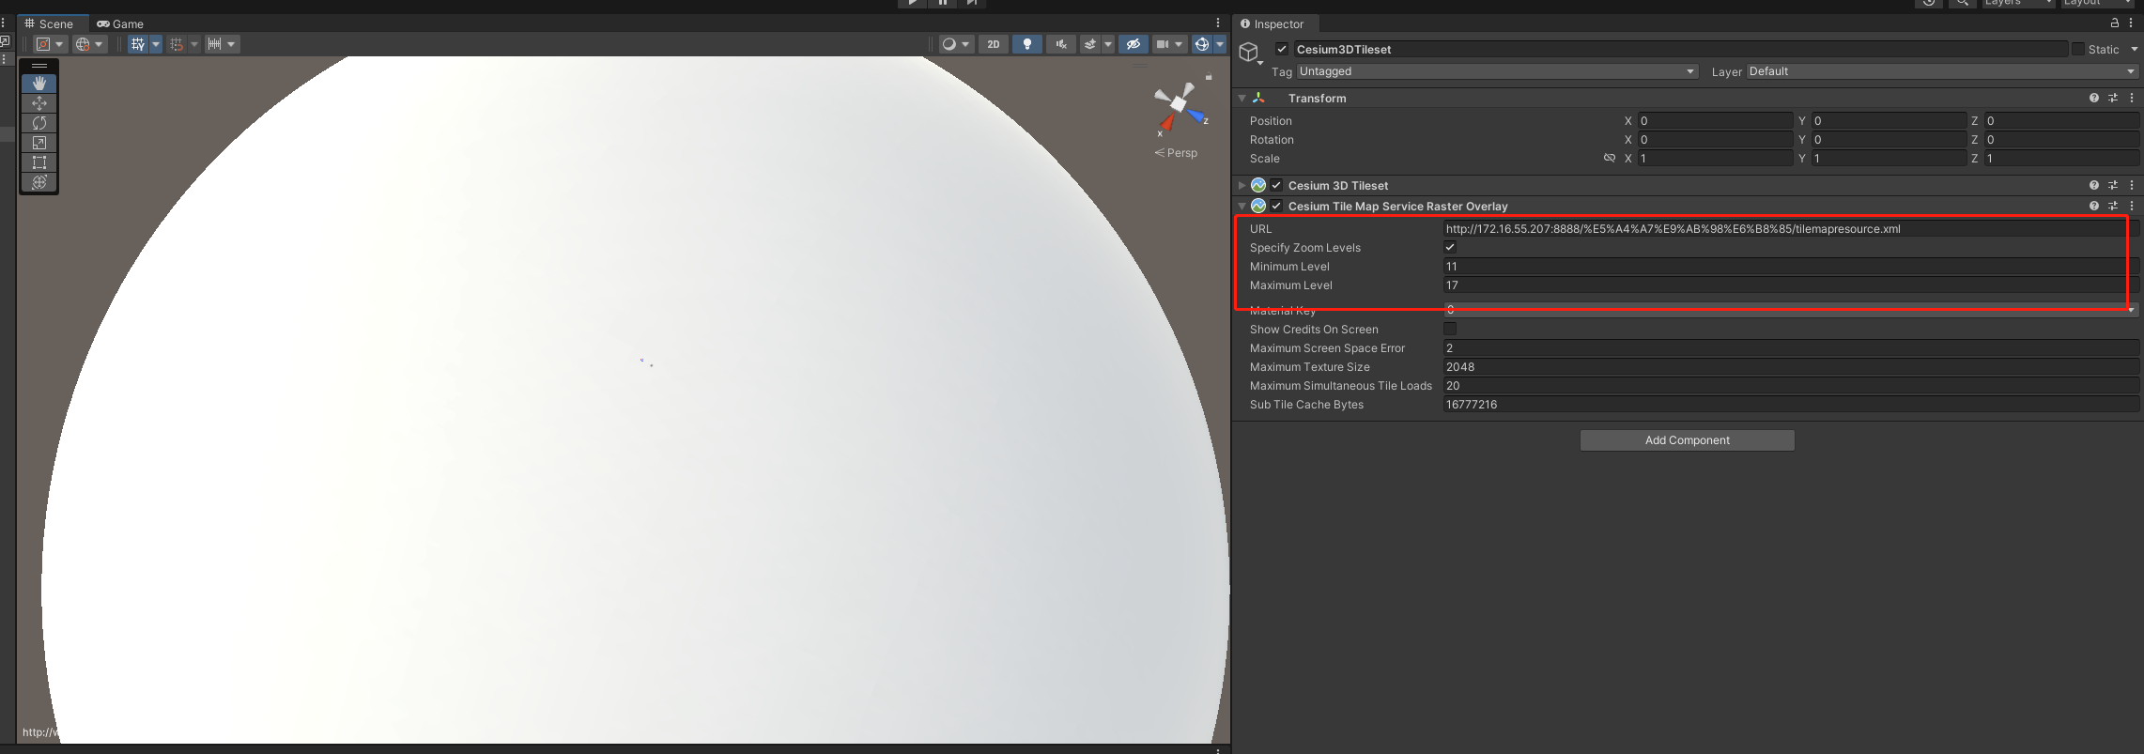Toggle grid snapping icon
This screenshot has height=754, width=2144.
[x=177, y=44]
